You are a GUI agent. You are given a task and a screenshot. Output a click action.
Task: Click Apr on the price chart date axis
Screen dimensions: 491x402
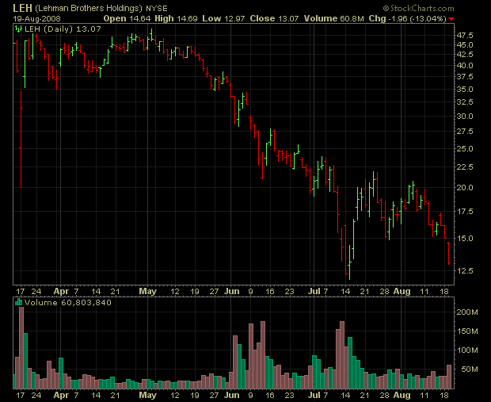click(x=61, y=291)
